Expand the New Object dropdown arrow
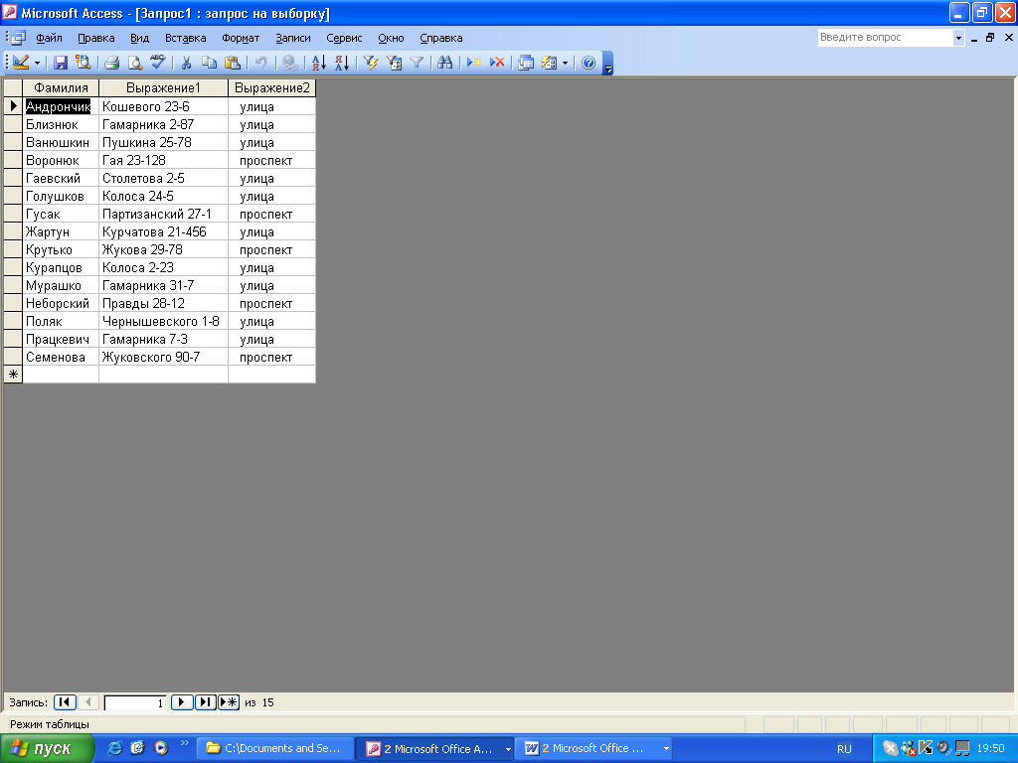Screen dimensions: 1018x763 [565, 63]
